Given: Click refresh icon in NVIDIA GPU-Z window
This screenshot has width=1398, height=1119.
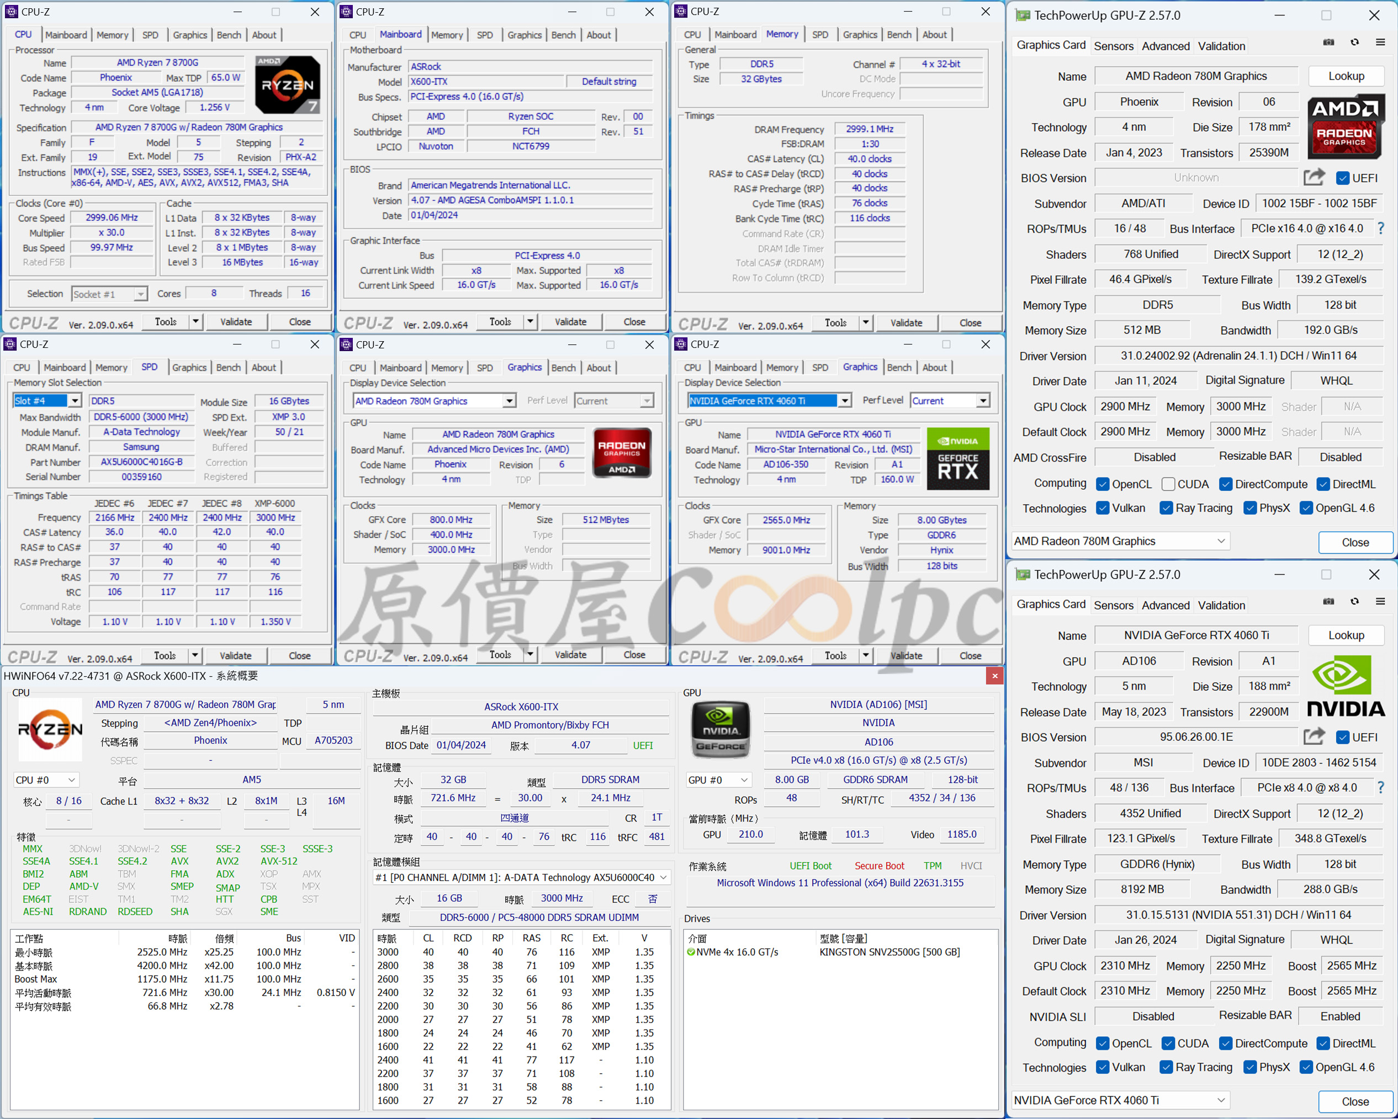Looking at the screenshot, I should tap(1354, 601).
